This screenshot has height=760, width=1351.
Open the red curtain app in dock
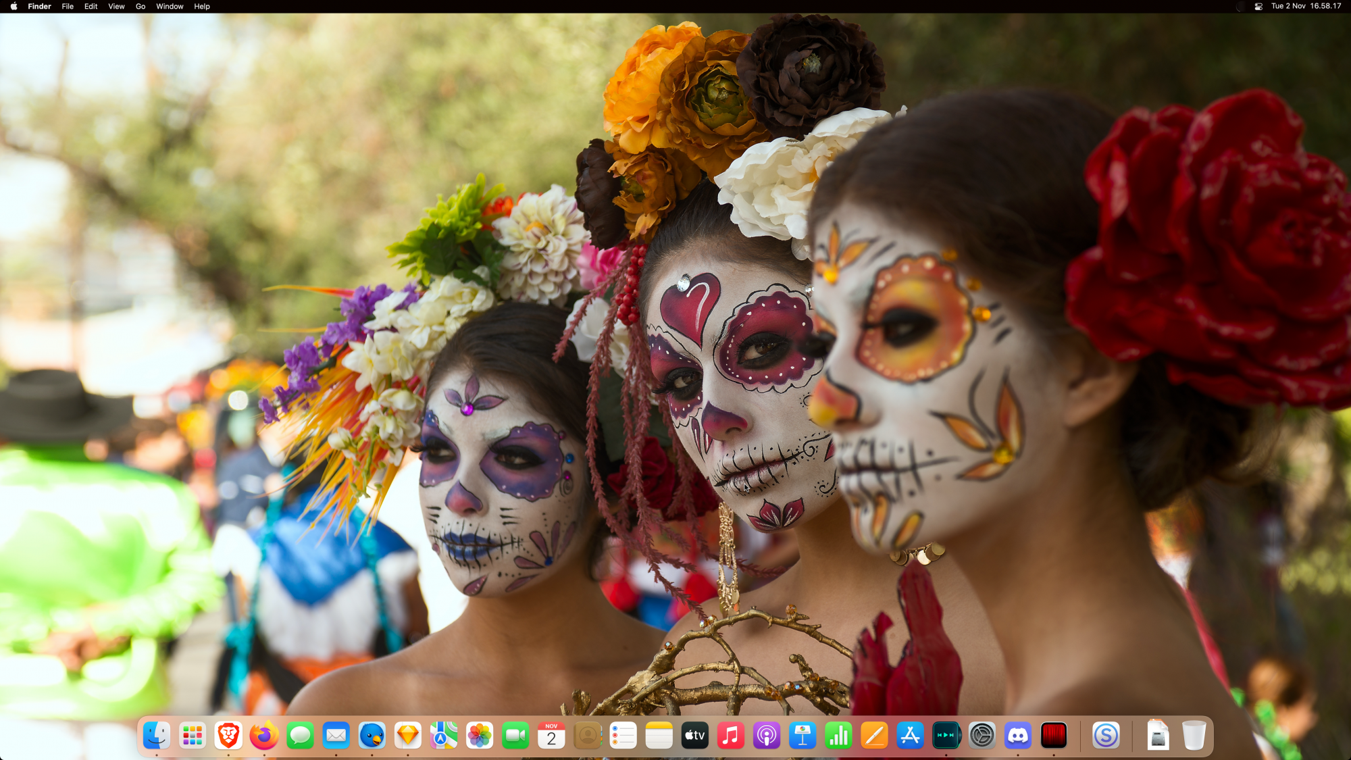[x=1054, y=735]
